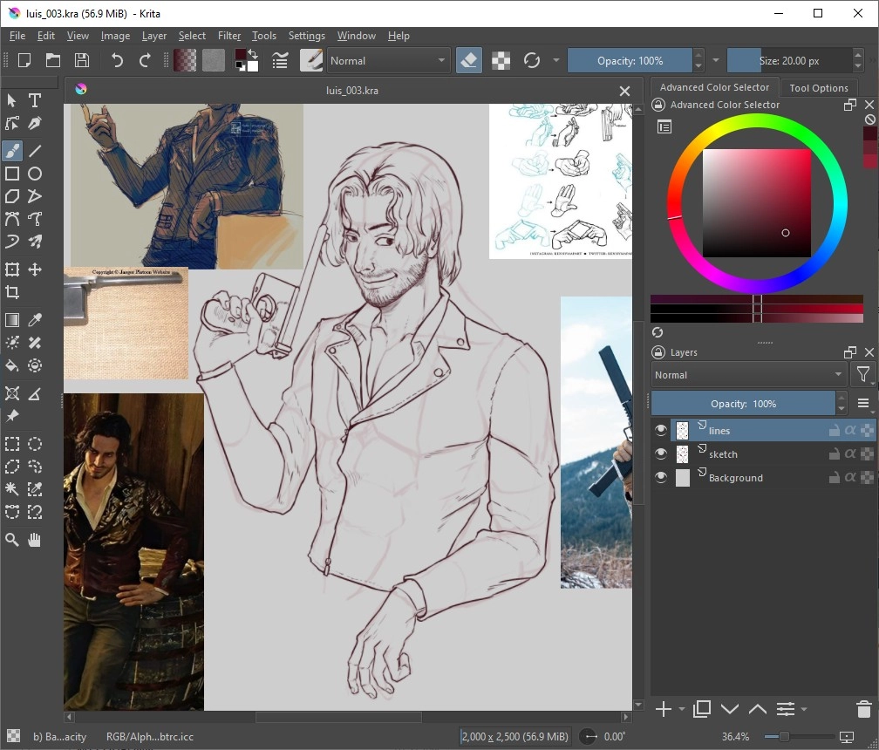Select the Fill bucket tool
Image resolution: width=879 pixels, height=750 pixels.
pyautogui.click(x=12, y=365)
